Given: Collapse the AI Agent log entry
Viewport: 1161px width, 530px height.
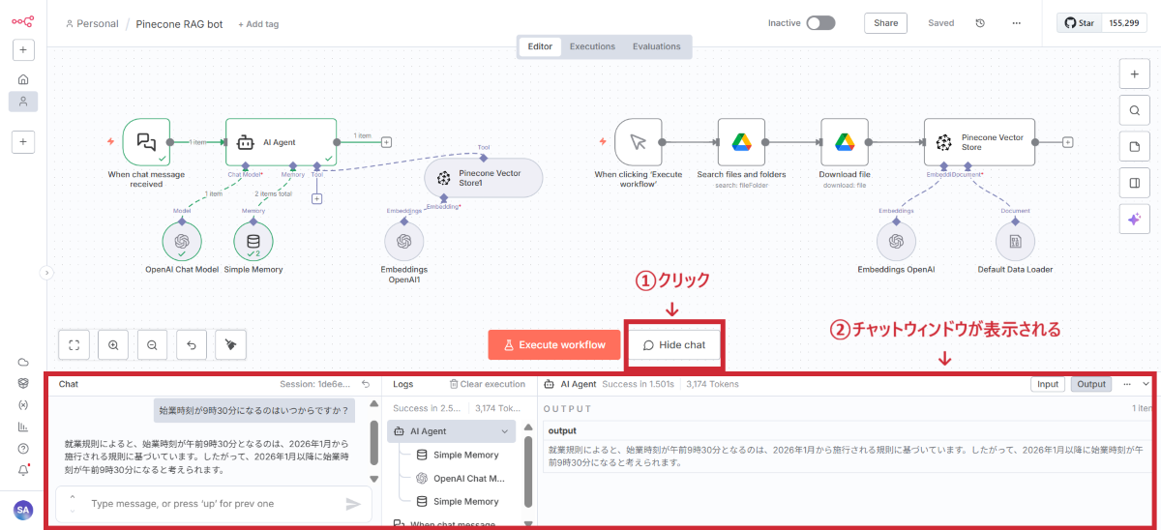Looking at the screenshot, I should coord(504,431).
